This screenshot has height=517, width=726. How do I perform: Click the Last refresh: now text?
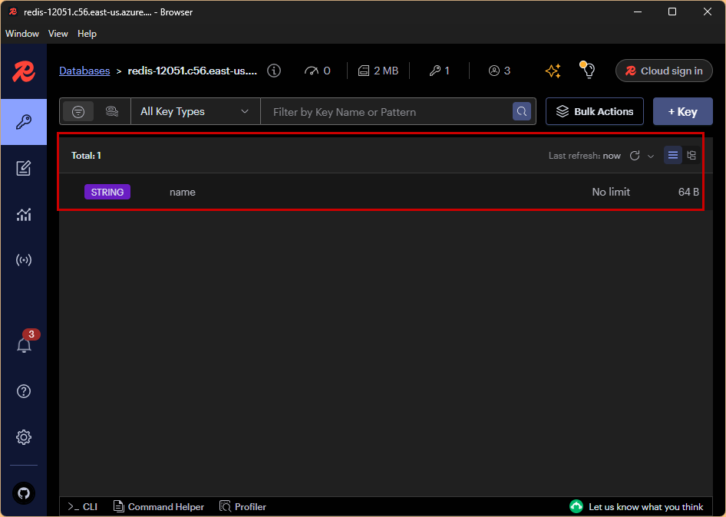(584, 156)
